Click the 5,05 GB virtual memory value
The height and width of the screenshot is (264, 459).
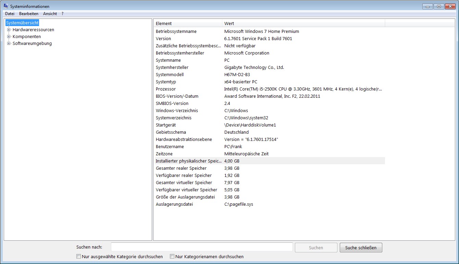tap(232, 190)
